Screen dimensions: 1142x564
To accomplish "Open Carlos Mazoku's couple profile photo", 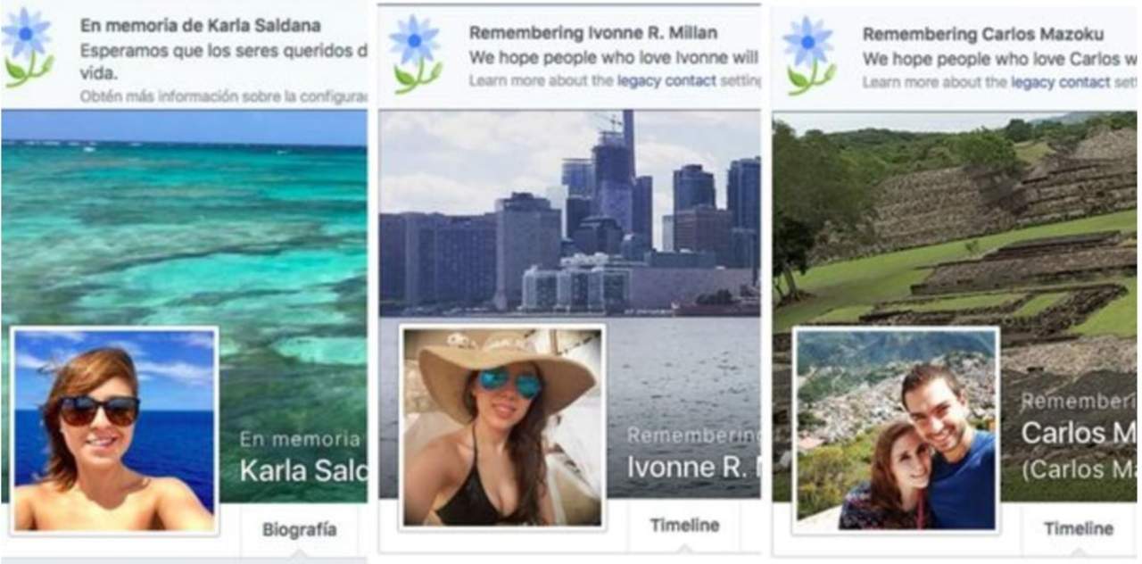I will (896, 430).
